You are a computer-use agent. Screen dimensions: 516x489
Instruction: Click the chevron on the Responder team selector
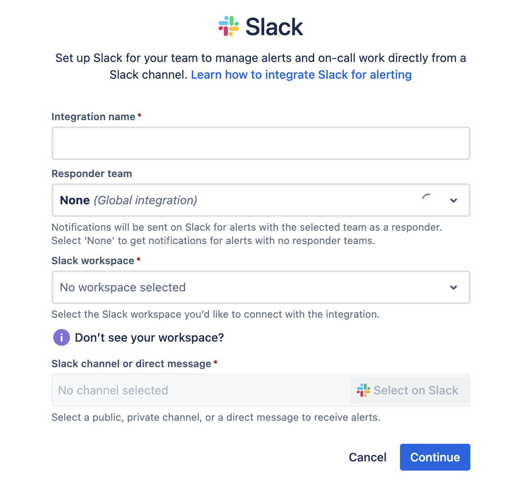point(454,201)
